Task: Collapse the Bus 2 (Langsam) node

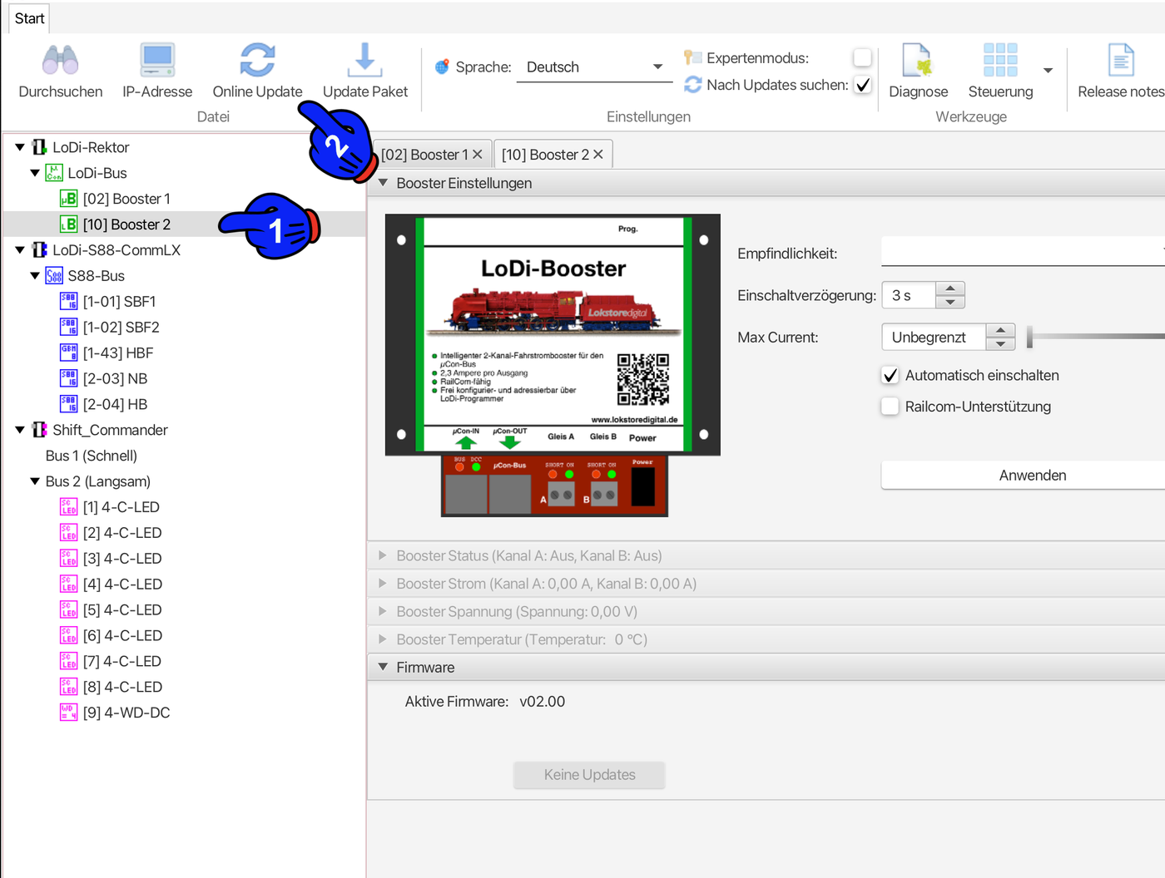Action: (x=35, y=481)
